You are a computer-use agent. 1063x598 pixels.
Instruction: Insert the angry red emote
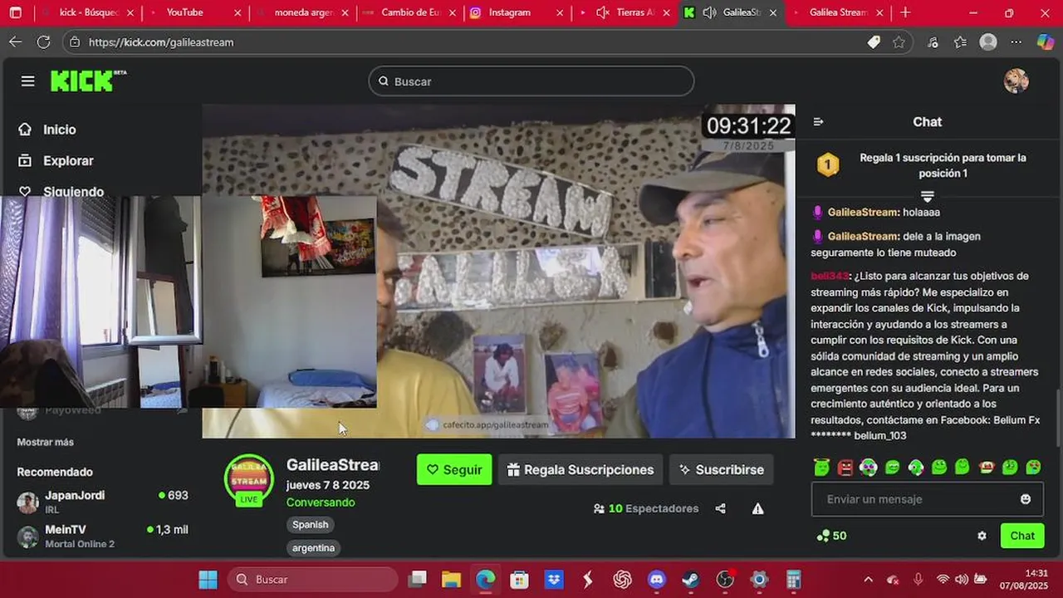(x=845, y=467)
